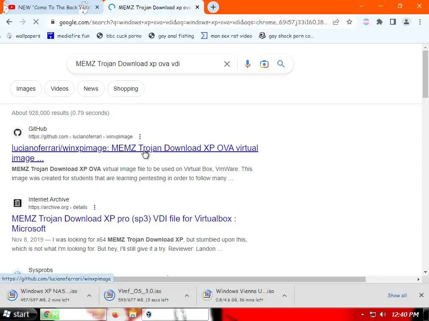Toggle the side panel icon

coord(393,22)
